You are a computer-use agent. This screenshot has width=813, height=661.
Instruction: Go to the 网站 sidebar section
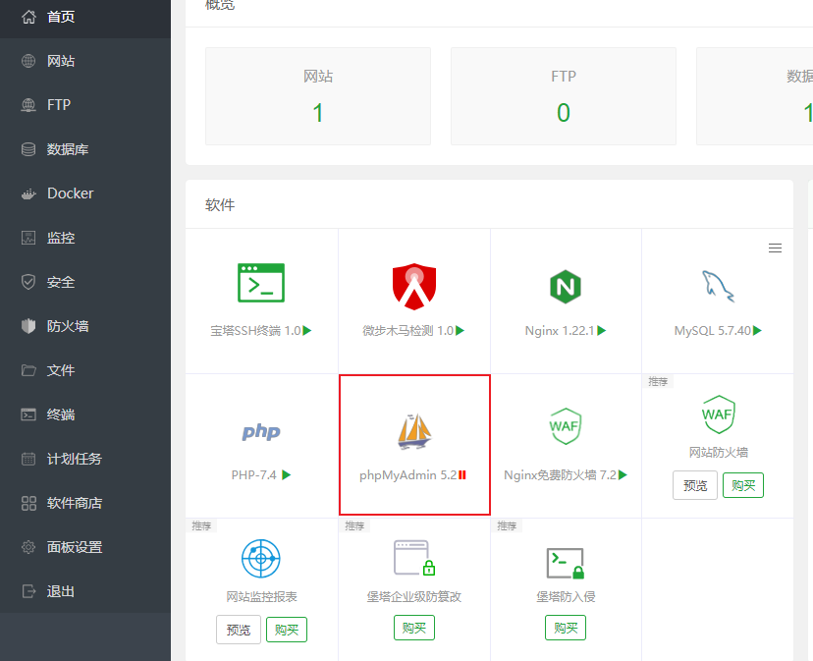point(85,61)
